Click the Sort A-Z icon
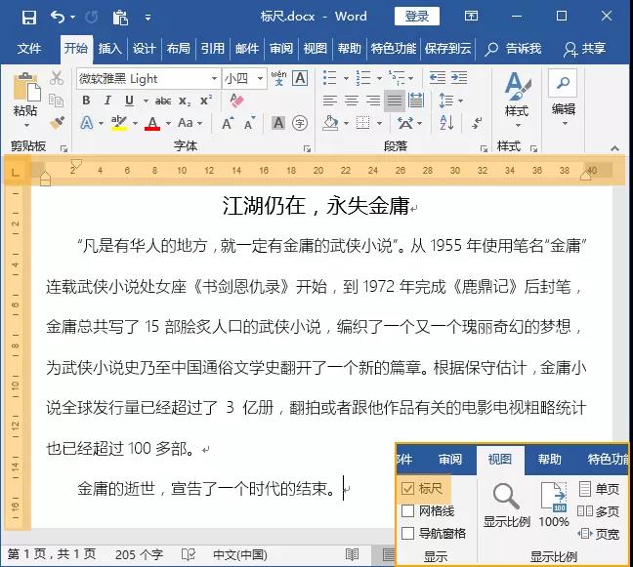 tap(446, 123)
